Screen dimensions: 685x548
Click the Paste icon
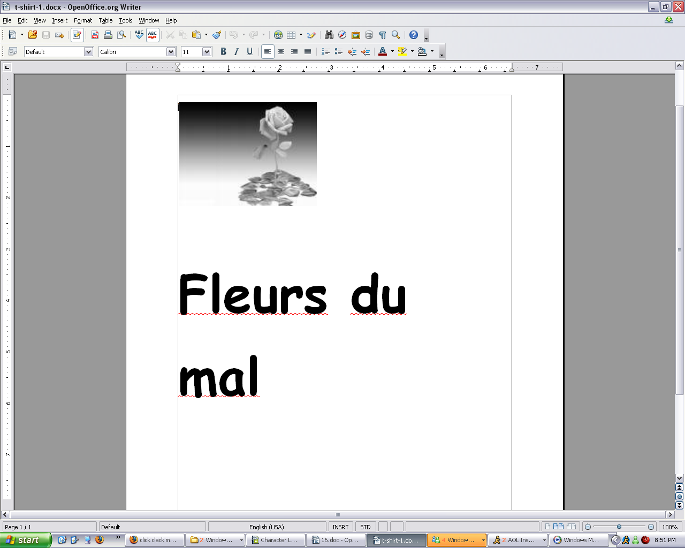coord(196,35)
